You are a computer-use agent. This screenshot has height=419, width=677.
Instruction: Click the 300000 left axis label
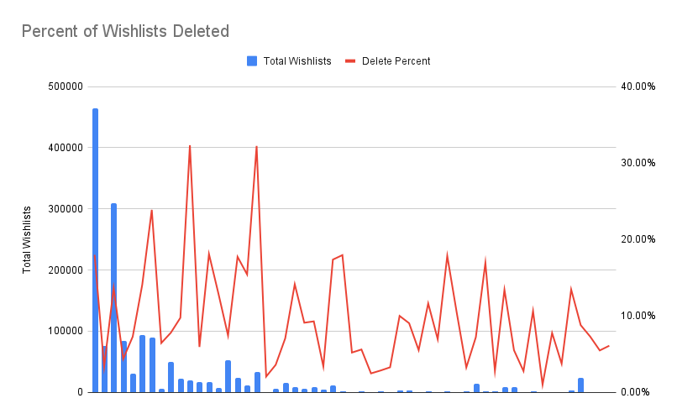pyautogui.click(x=66, y=209)
